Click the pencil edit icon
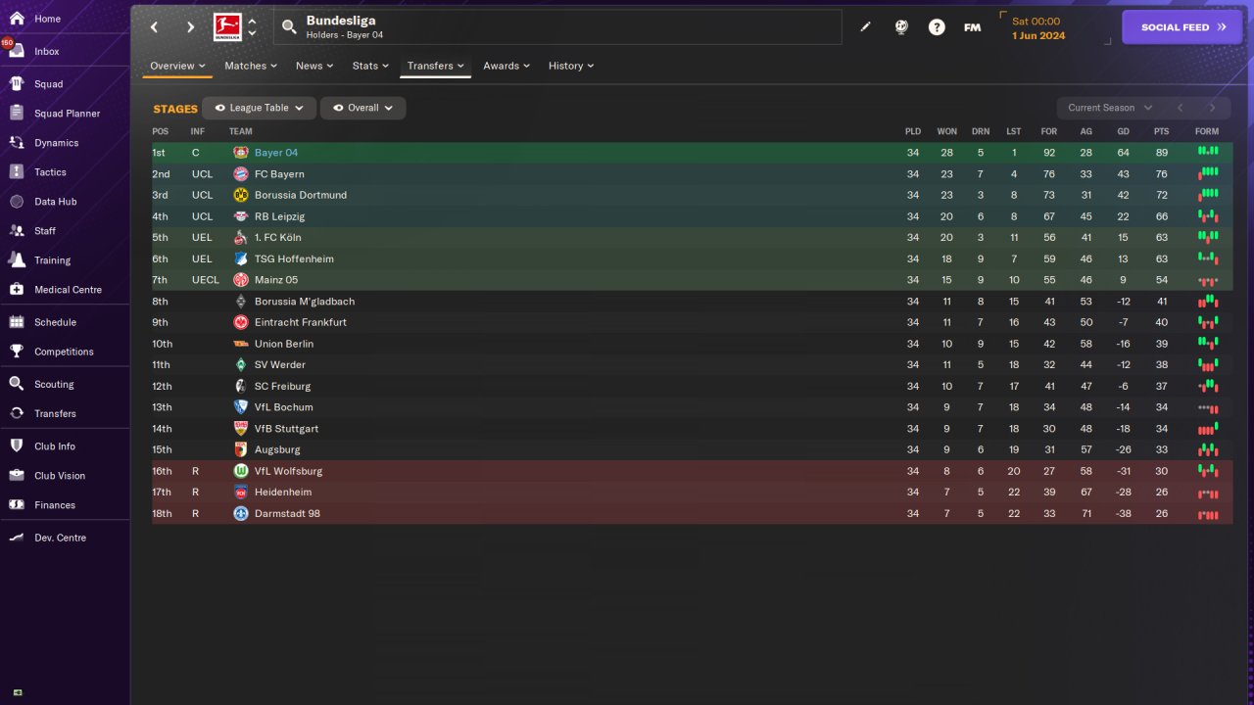1254x705 pixels. point(865,27)
